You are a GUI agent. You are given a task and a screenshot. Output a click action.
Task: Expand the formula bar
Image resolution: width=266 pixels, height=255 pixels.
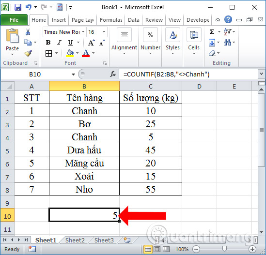(262, 74)
